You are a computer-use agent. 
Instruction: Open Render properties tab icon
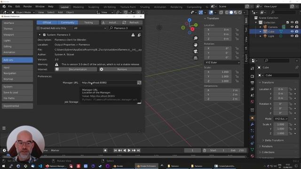tap(252, 76)
